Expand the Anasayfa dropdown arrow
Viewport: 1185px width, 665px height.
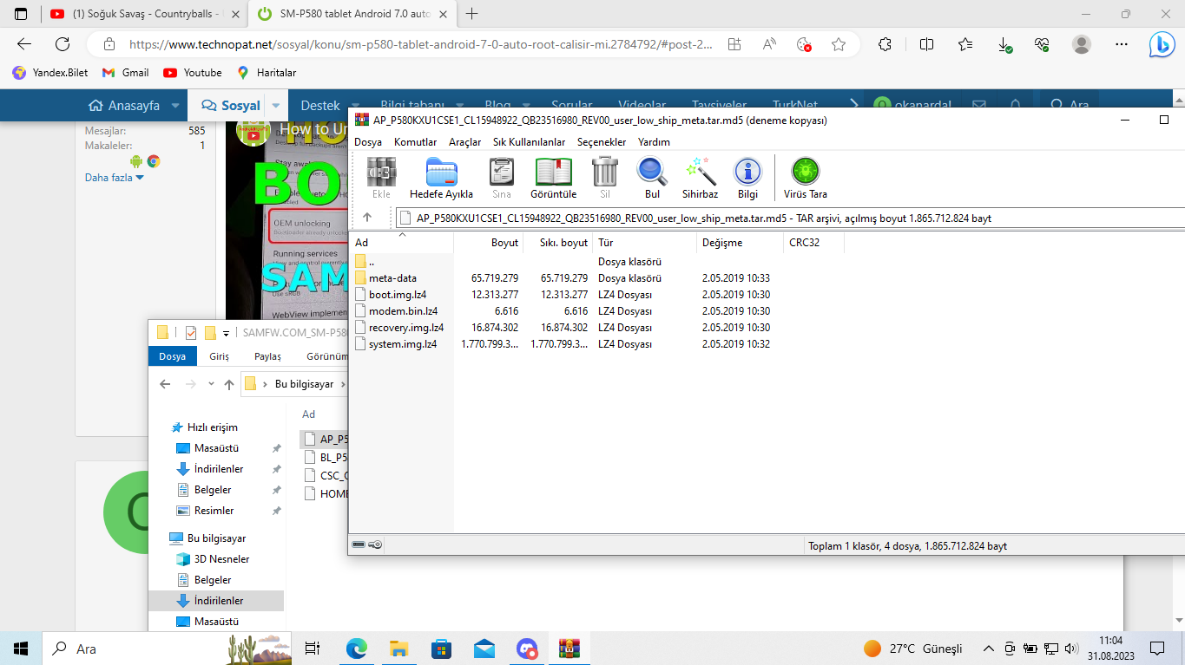click(175, 106)
